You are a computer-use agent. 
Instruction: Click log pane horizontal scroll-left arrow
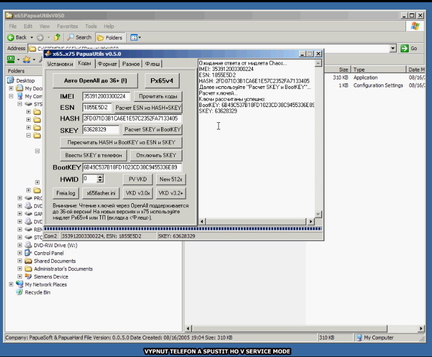tap(202, 221)
